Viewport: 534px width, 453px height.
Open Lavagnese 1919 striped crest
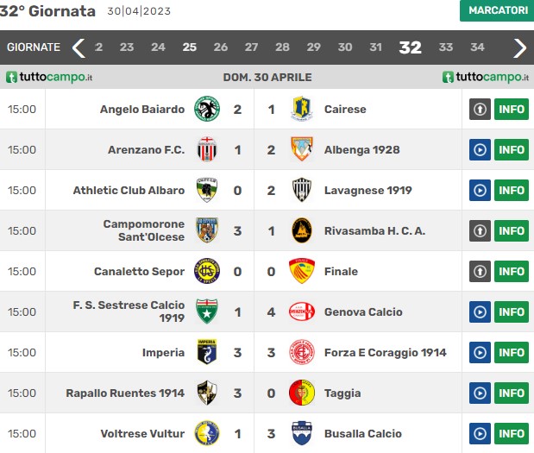click(x=302, y=190)
